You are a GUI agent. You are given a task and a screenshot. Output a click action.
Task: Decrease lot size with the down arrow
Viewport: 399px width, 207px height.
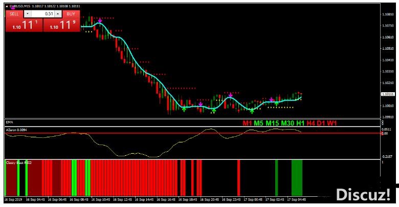point(28,14)
